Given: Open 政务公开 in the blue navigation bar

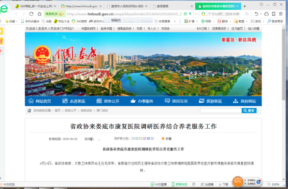Looking at the screenshot, I should (108, 101).
